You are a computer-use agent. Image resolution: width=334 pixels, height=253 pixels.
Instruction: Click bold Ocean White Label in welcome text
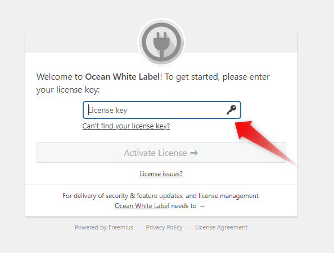pos(123,77)
